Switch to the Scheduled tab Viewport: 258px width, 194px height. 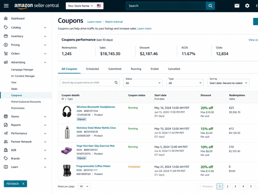pyautogui.click(x=92, y=69)
